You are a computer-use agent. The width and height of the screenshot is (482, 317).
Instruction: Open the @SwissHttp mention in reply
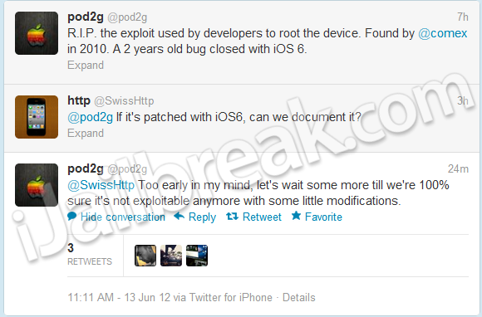click(101, 185)
